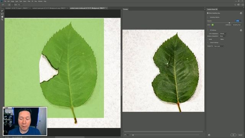Choose subtract-from-sampling-area brush mode
The image size is (245, 138).
[x=12, y=5]
